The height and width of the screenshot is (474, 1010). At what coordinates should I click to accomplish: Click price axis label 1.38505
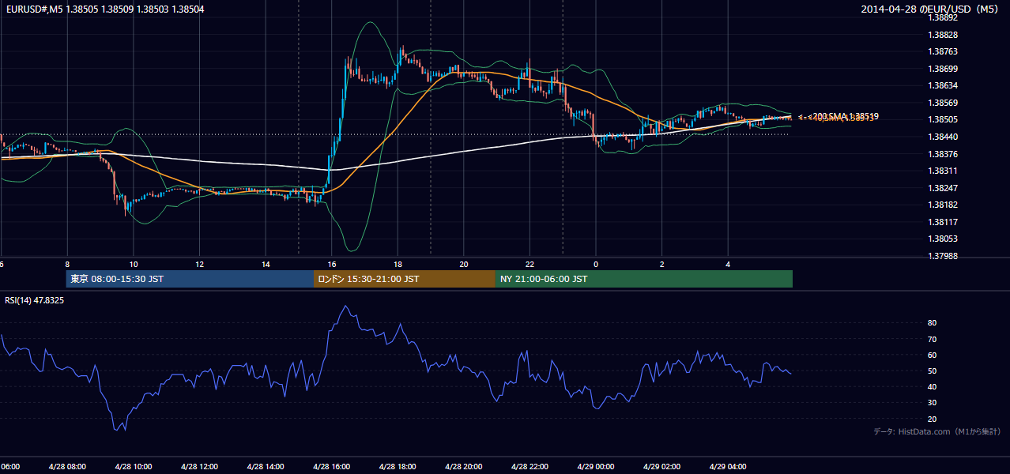point(944,119)
